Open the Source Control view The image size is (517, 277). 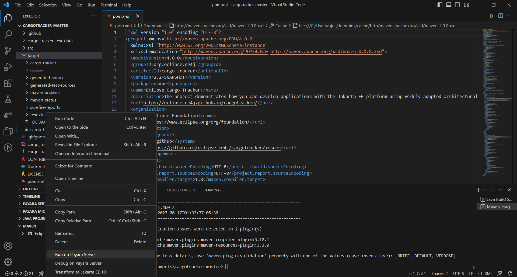(x=8, y=50)
